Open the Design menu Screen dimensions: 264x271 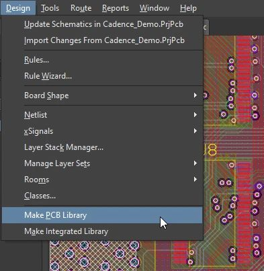[18, 8]
